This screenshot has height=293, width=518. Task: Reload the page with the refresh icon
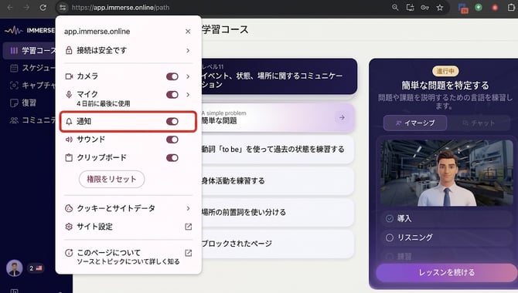(x=43, y=7)
